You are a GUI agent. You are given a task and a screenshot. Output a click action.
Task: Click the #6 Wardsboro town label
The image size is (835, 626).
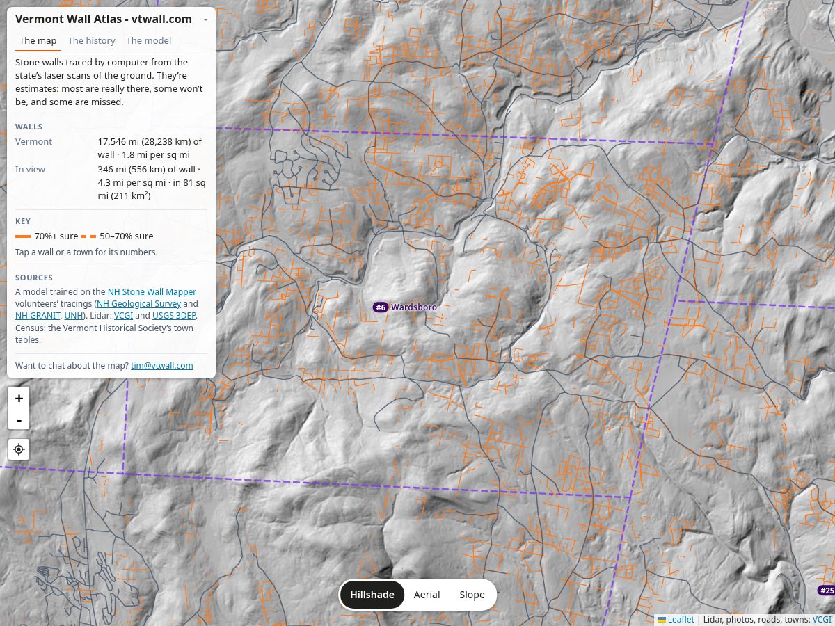(406, 307)
